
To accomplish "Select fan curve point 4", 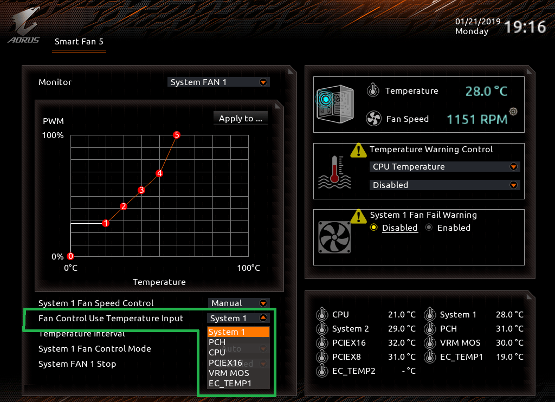I will tap(159, 173).
